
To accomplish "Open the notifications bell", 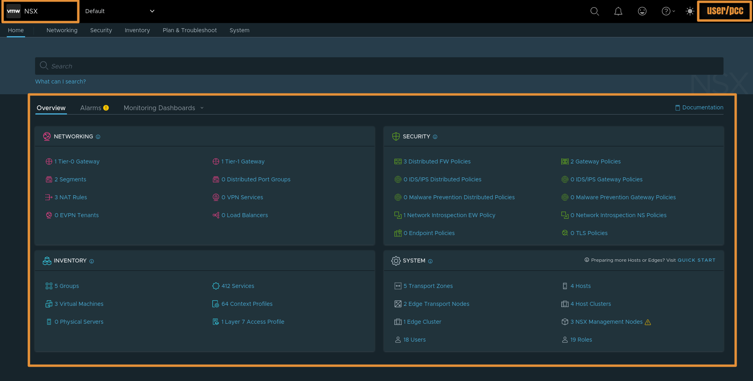I will coord(618,11).
